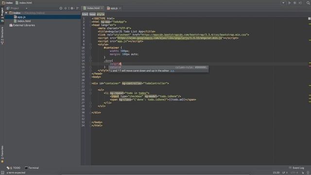Click the lock read-only icon in status bar
Viewport: 311px width, 175px height.
coord(303,173)
